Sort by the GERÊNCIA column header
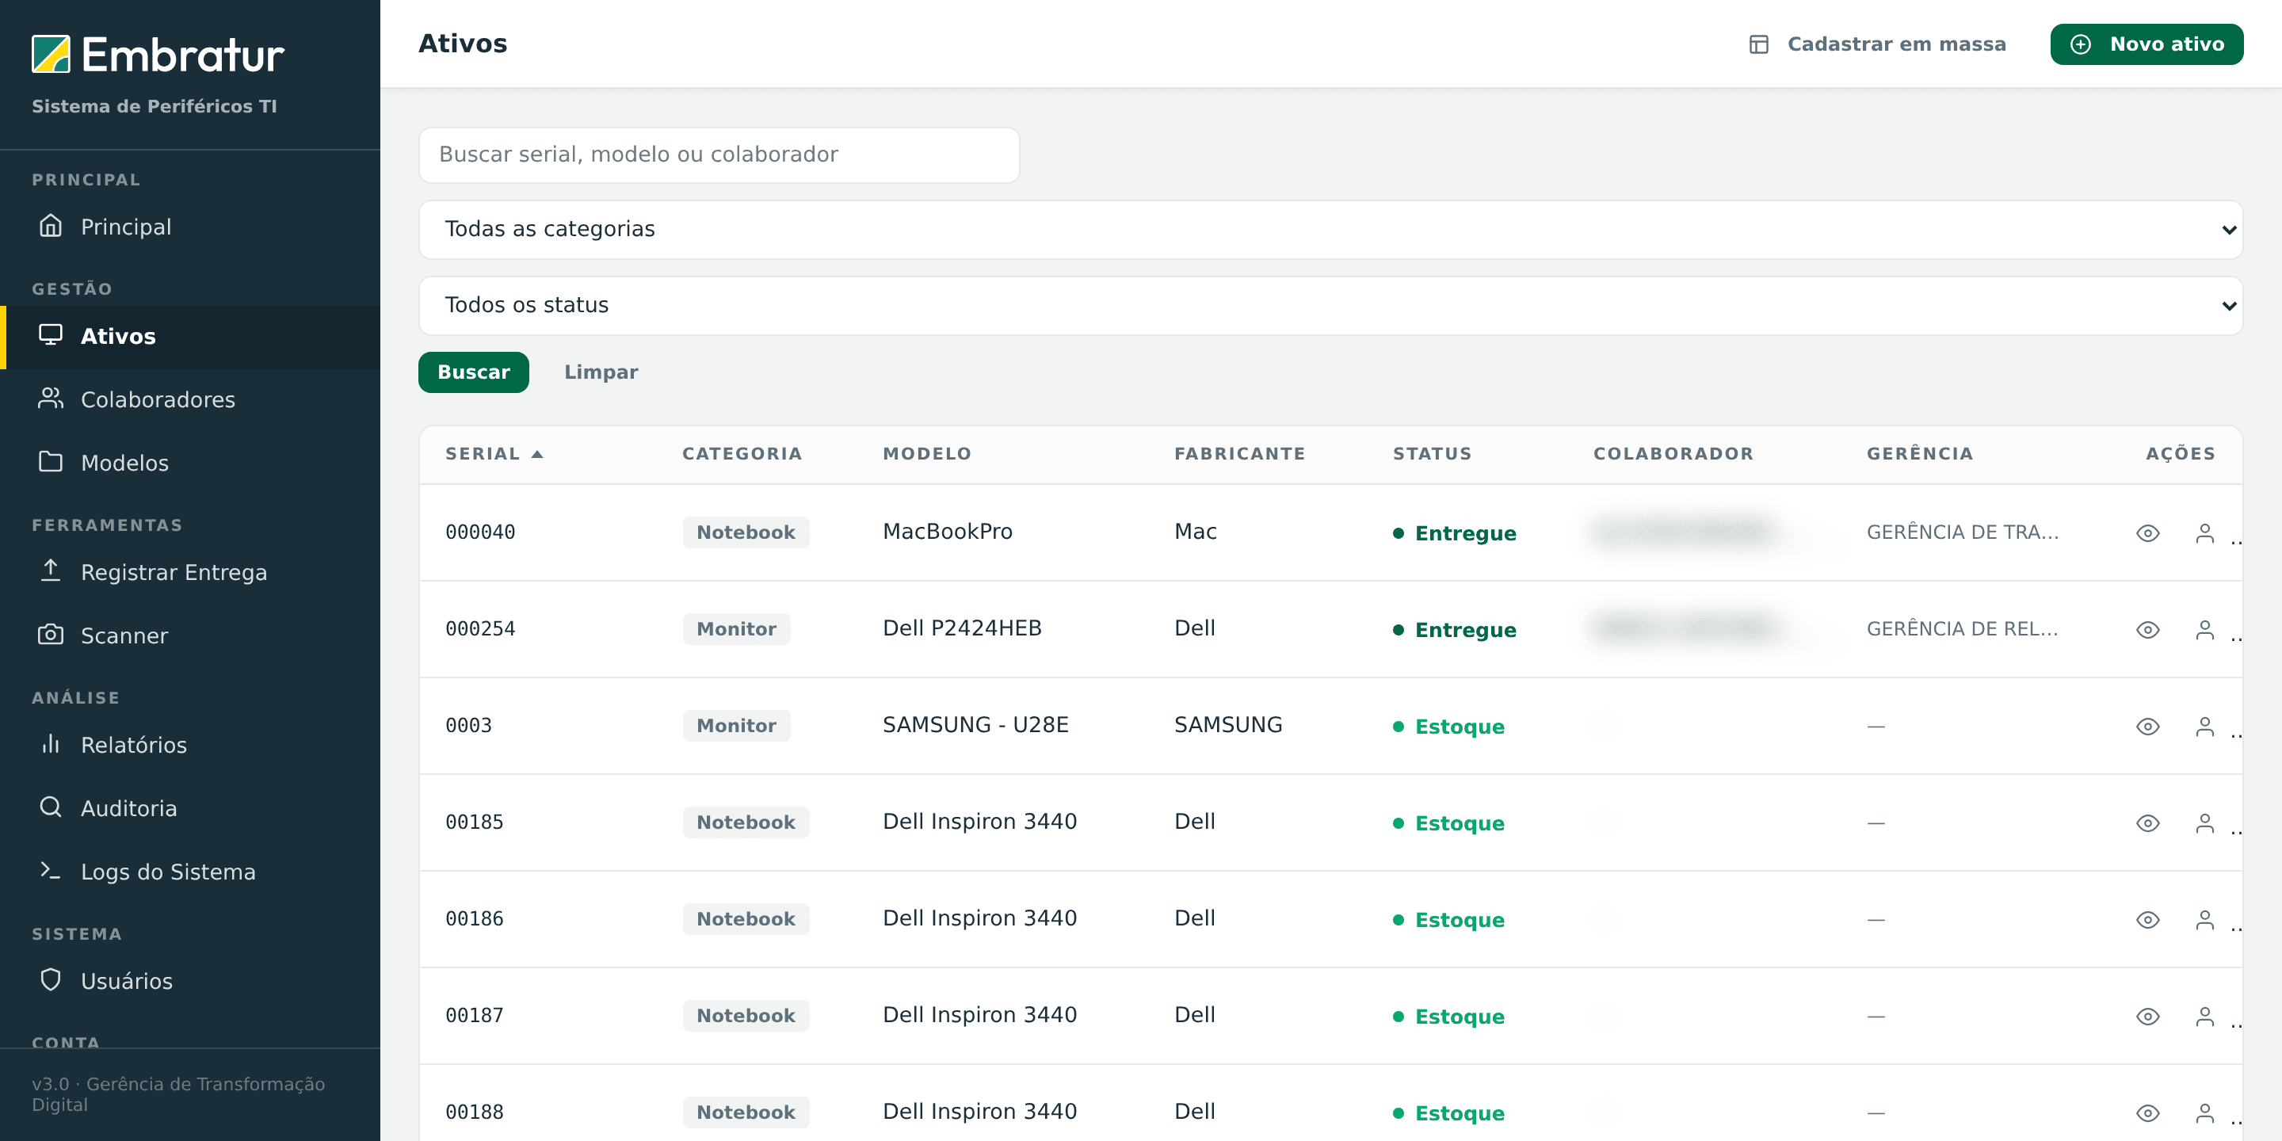Screen dimensions: 2282x1141 pos(1920,453)
